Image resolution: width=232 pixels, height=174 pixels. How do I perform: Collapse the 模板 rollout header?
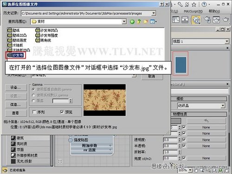point(199,99)
